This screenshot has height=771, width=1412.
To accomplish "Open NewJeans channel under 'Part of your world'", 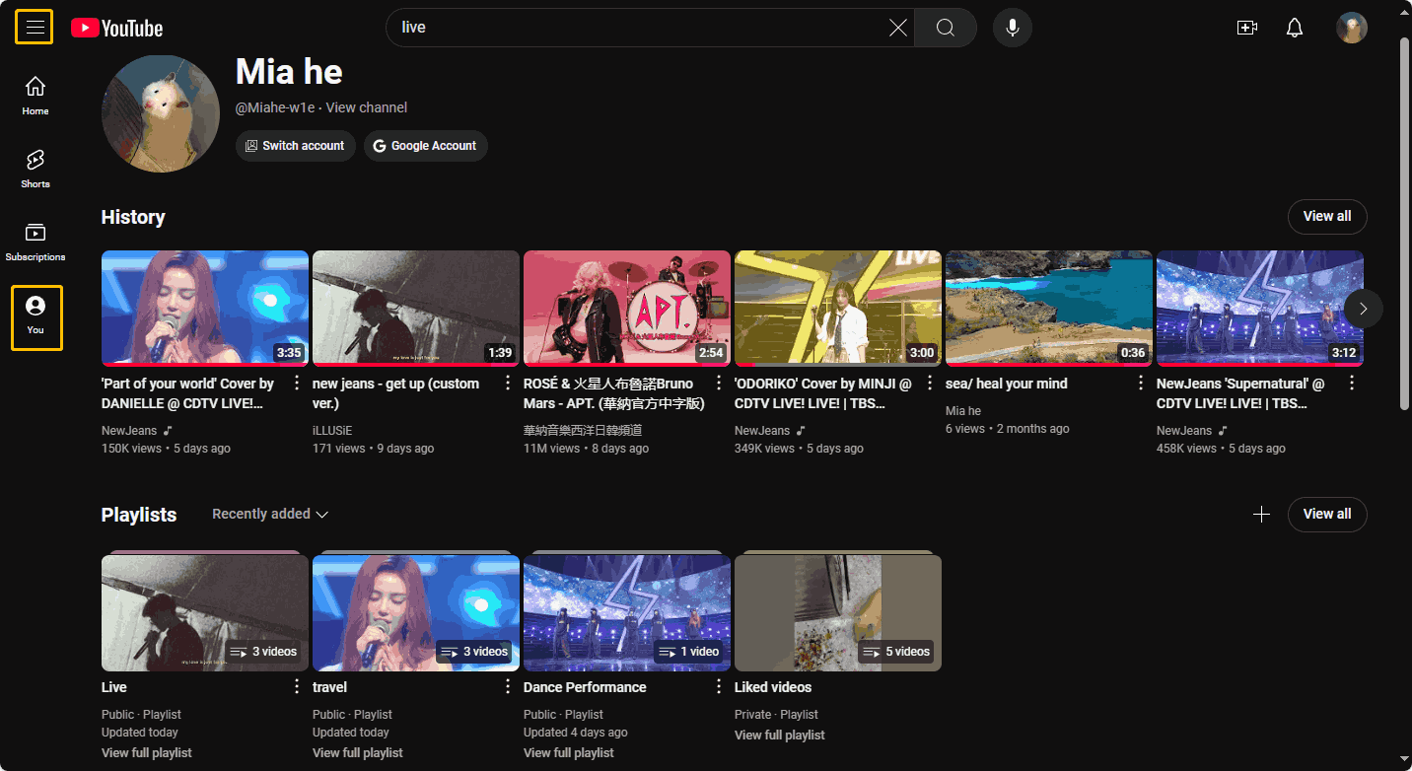I will tap(129, 431).
